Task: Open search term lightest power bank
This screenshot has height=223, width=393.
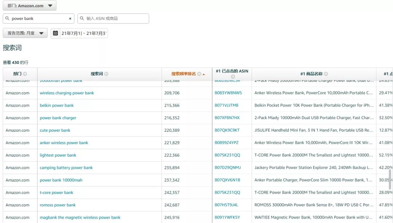Action: pos(58,155)
